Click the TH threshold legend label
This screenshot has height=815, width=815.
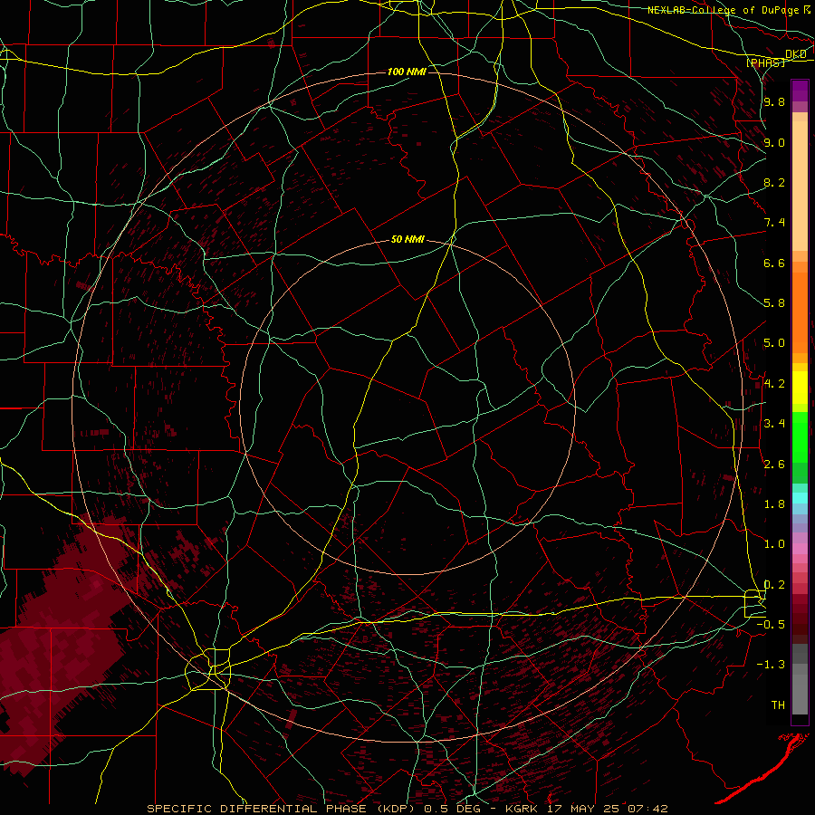click(778, 705)
